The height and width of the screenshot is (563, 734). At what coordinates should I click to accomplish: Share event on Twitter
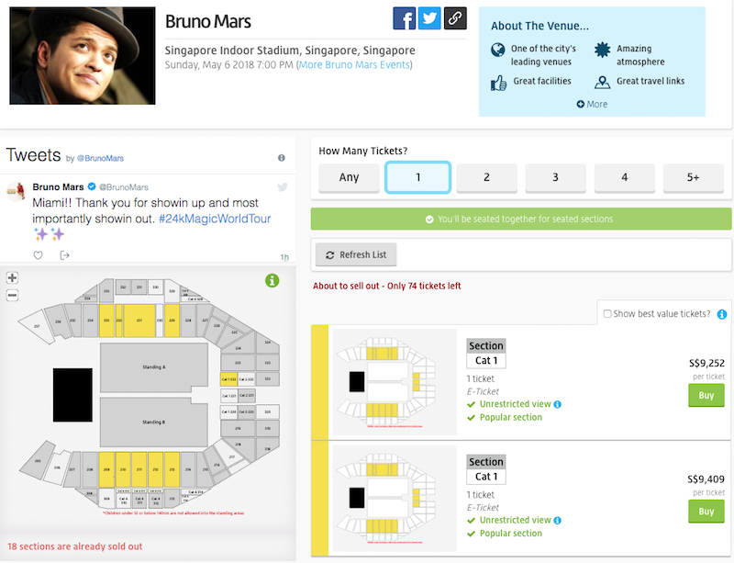pyautogui.click(x=429, y=18)
